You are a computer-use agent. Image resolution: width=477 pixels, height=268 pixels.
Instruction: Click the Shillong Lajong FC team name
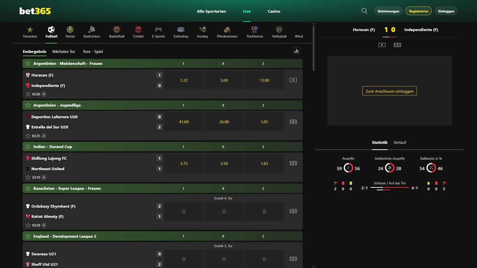(49, 158)
